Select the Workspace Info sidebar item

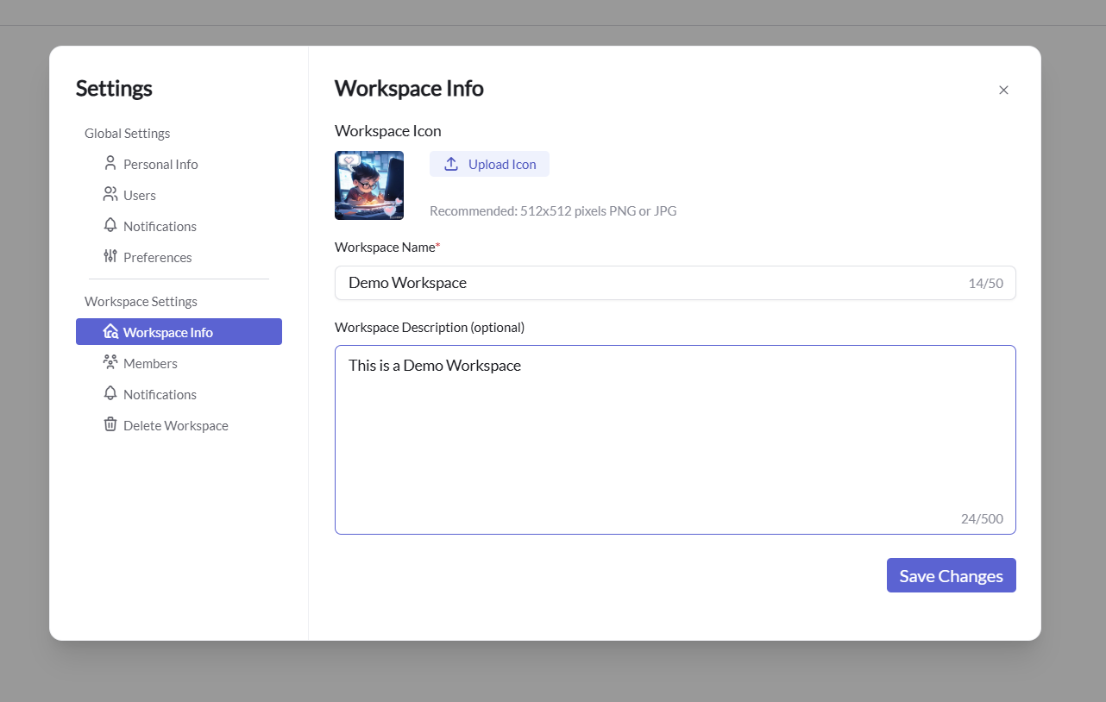coord(168,331)
